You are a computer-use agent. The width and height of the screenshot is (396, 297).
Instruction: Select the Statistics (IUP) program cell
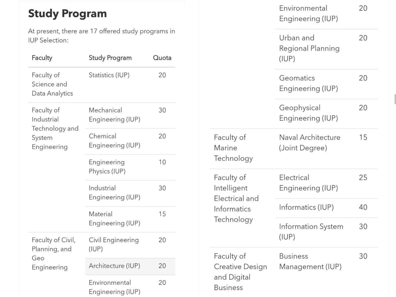109,75
